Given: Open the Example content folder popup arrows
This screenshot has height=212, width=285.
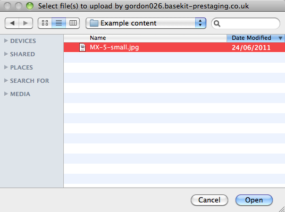Looking at the screenshot, I should 200,23.
